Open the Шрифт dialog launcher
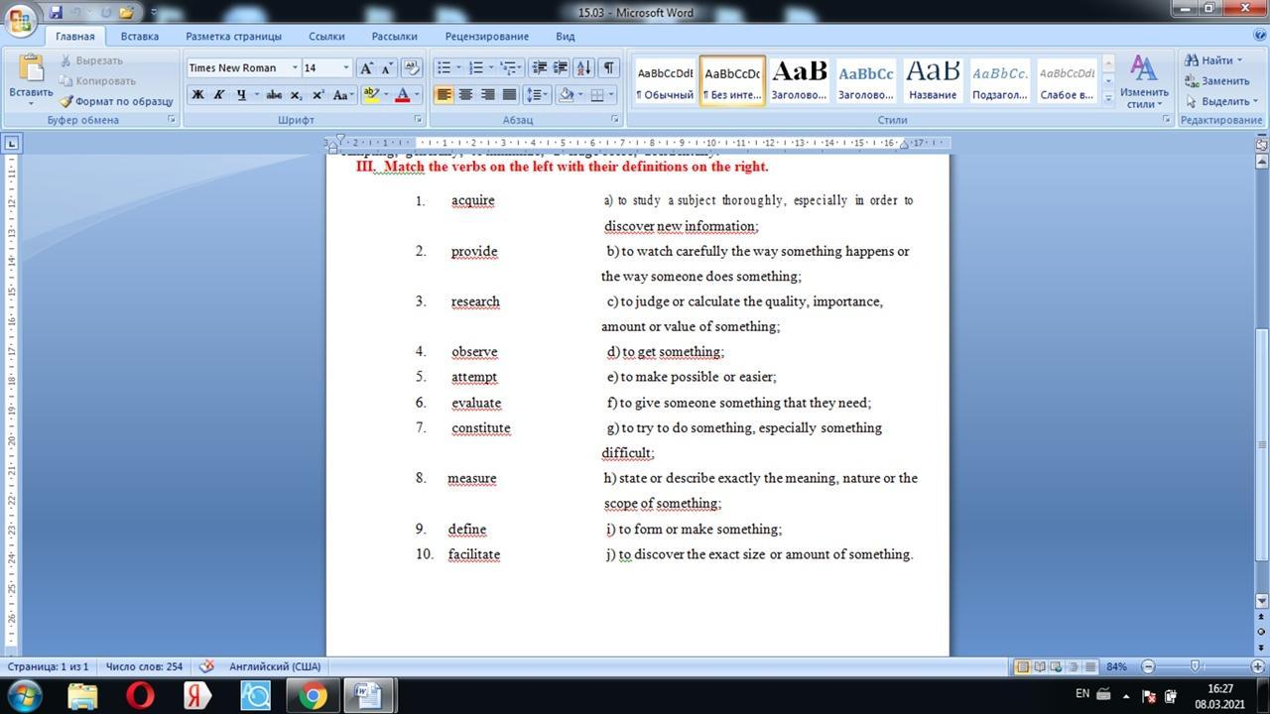This screenshot has height=714, width=1270. click(418, 120)
